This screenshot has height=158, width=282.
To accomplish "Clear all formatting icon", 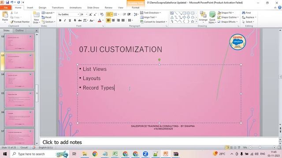I will click(102, 14).
